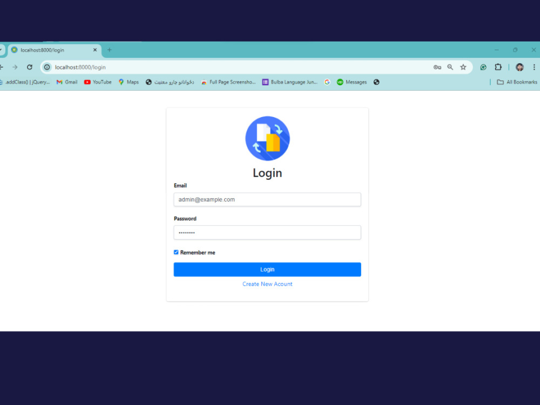The height and width of the screenshot is (405, 540).
Task: Open the Google G bookmark
Action: pyautogui.click(x=327, y=82)
